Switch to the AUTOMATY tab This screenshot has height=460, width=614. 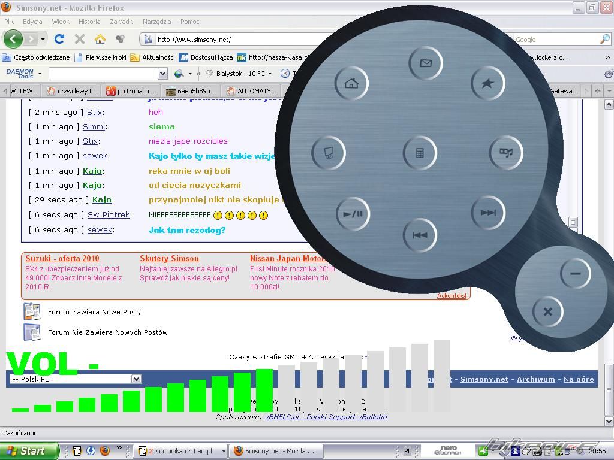(252, 91)
